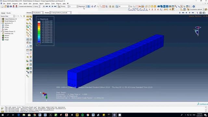Click the field output sync icon
The width and height of the screenshot is (208, 117).
(89, 6)
